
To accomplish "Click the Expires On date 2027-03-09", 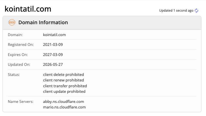I will tap(53, 54).
